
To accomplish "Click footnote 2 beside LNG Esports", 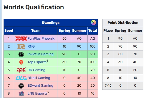I will click(x=48, y=92).
